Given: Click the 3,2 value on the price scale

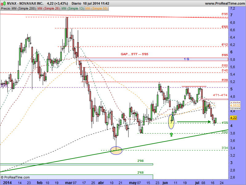Looking at the screenshot, I should coord(233,155).
